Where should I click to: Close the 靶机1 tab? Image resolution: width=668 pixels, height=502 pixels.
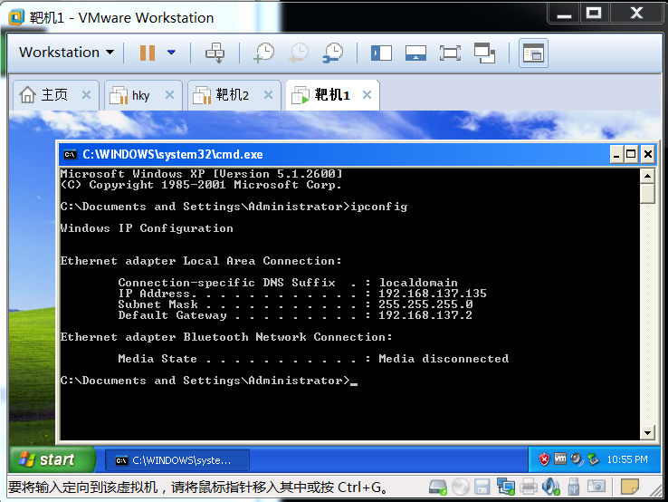[367, 94]
